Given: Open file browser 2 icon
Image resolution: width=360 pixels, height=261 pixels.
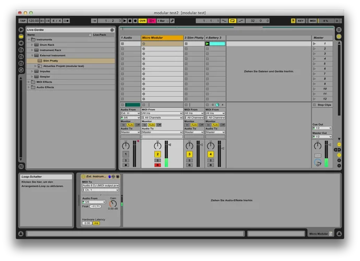Looking at the screenshot, I should pos(21,56).
